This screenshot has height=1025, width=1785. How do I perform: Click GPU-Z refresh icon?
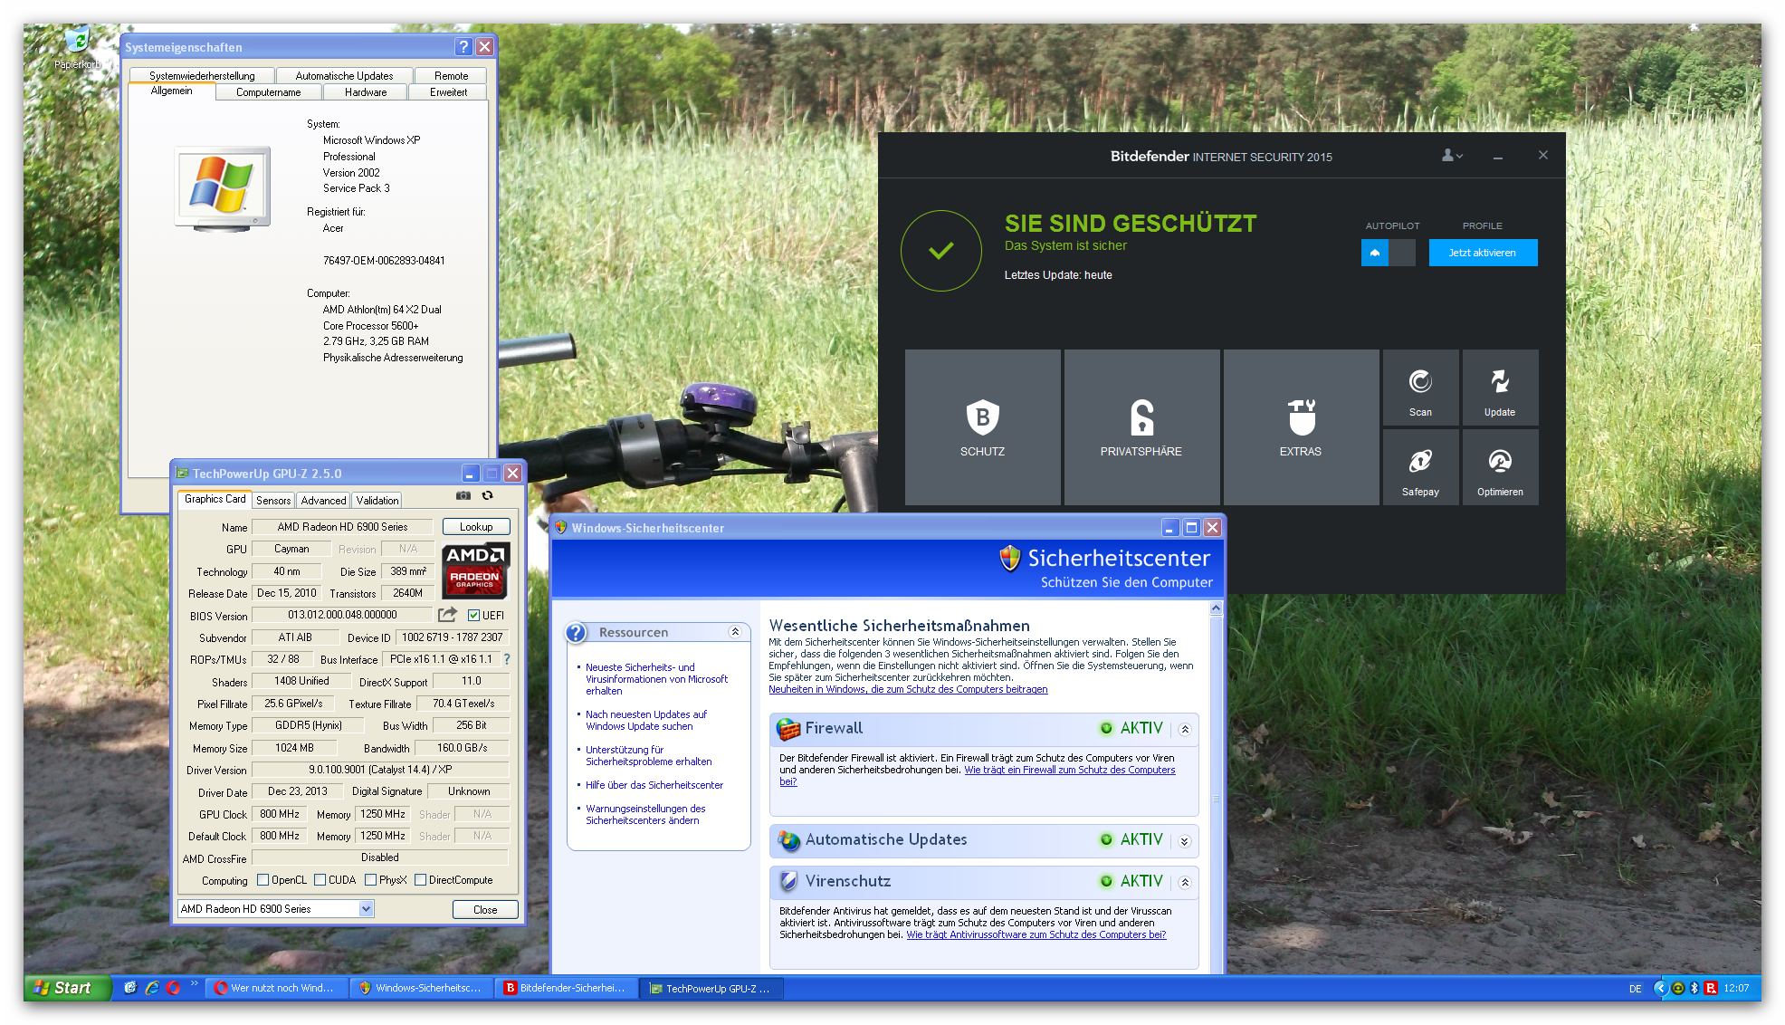(x=487, y=496)
